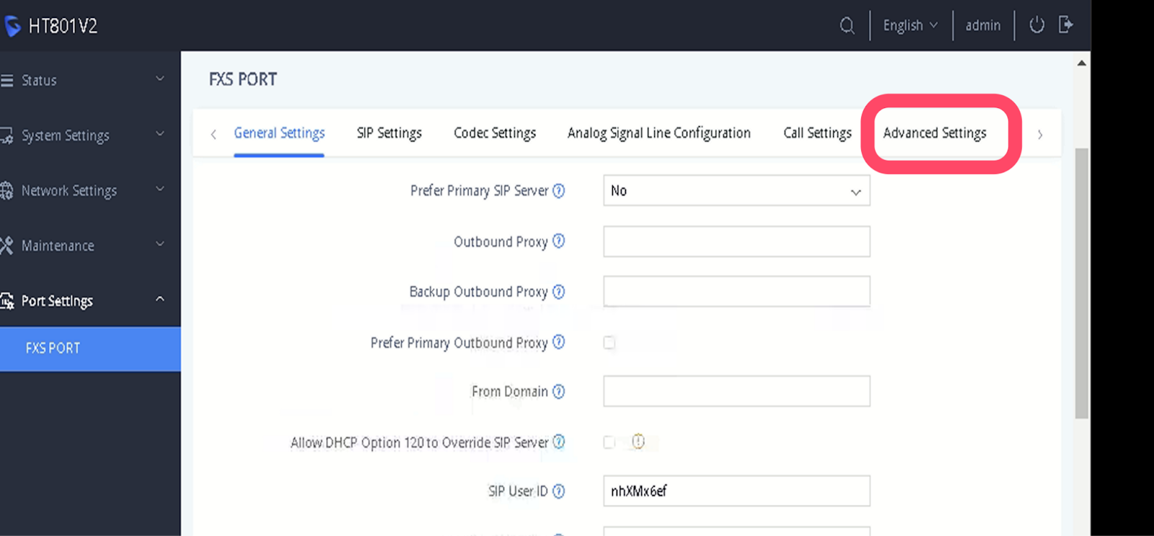This screenshot has width=1154, height=536.
Task: Open the Codec Settings tab
Action: pyautogui.click(x=495, y=133)
